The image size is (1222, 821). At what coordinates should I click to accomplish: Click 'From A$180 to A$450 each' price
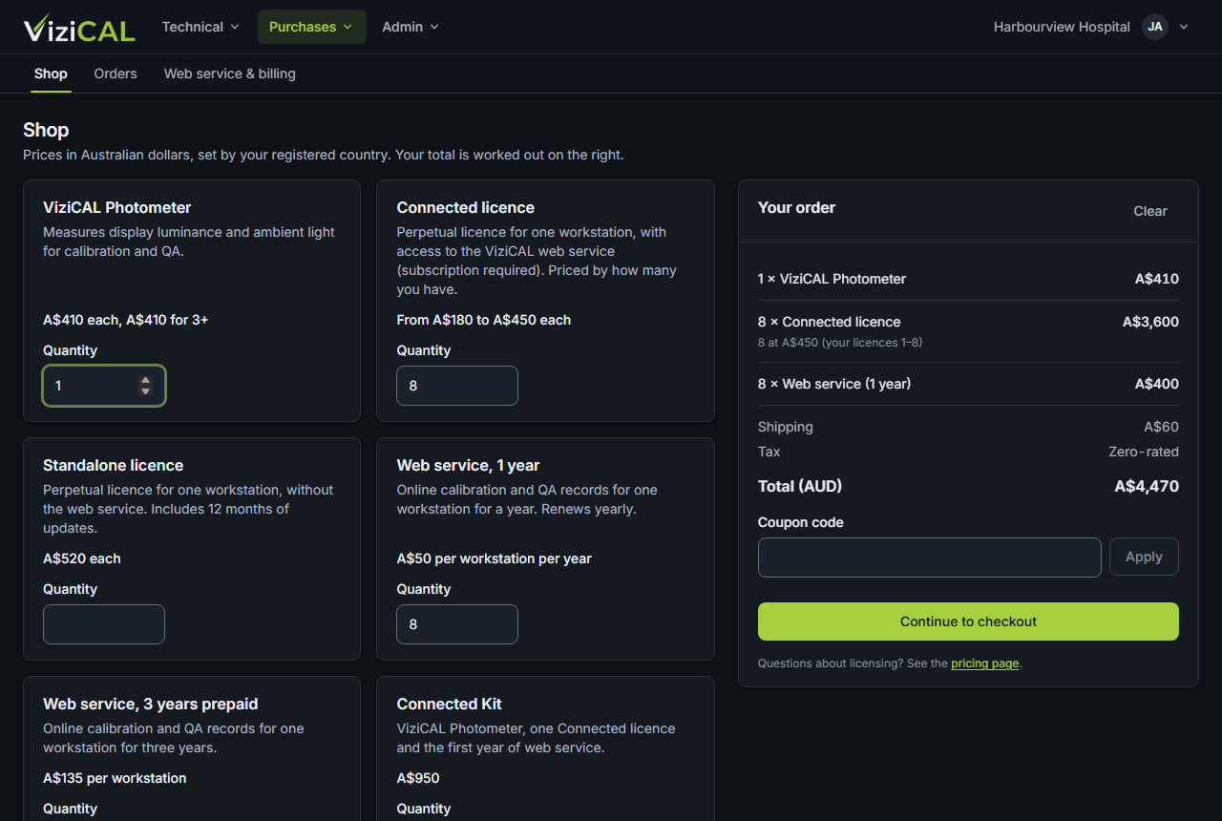(484, 320)
